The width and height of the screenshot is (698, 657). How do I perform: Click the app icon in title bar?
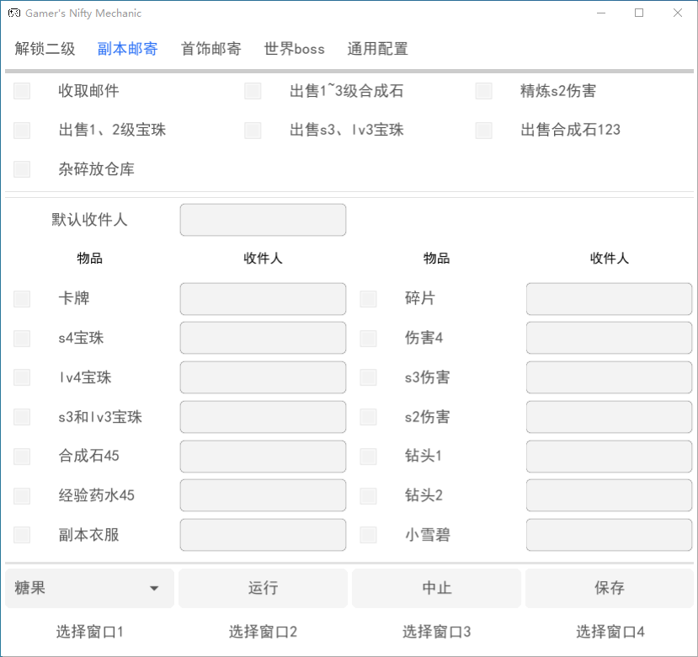pyautogui.click(x=14, y=13)
